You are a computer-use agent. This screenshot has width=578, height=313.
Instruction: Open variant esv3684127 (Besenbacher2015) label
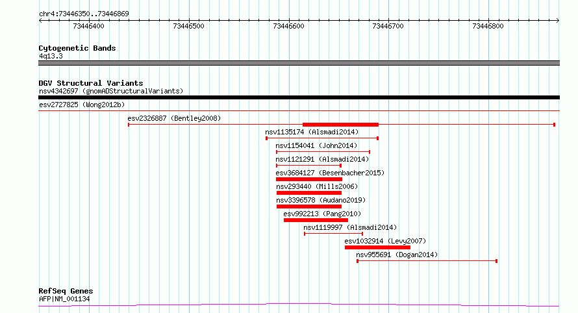(330, 173)
